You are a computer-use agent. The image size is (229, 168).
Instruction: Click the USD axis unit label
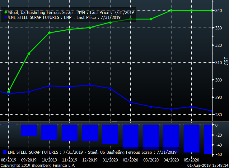point(226,61)
